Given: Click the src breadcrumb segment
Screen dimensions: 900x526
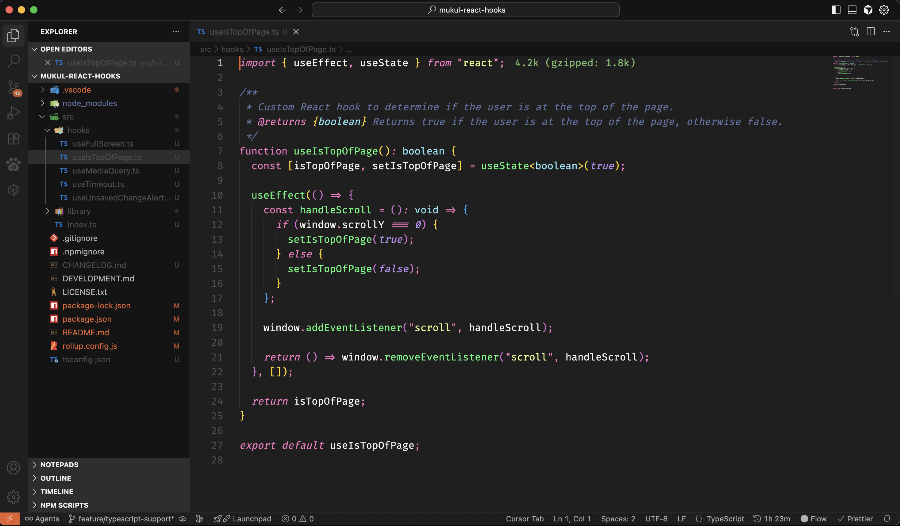Looking at the screenshot, I should 205,49.
